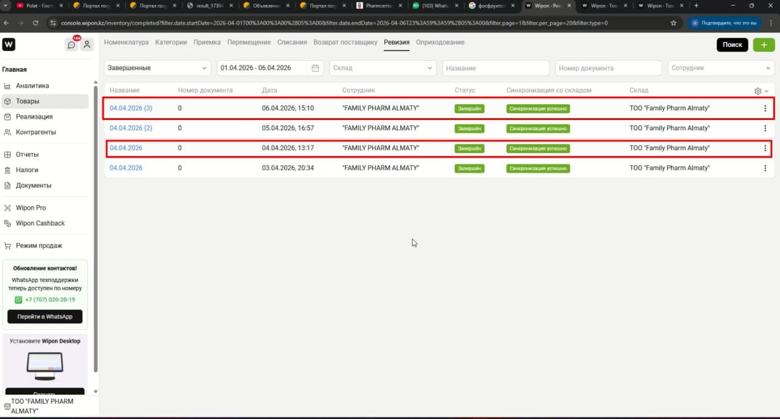Open three-dot menu for 04.04.2026 (2) row

click(x=765, y=129)
